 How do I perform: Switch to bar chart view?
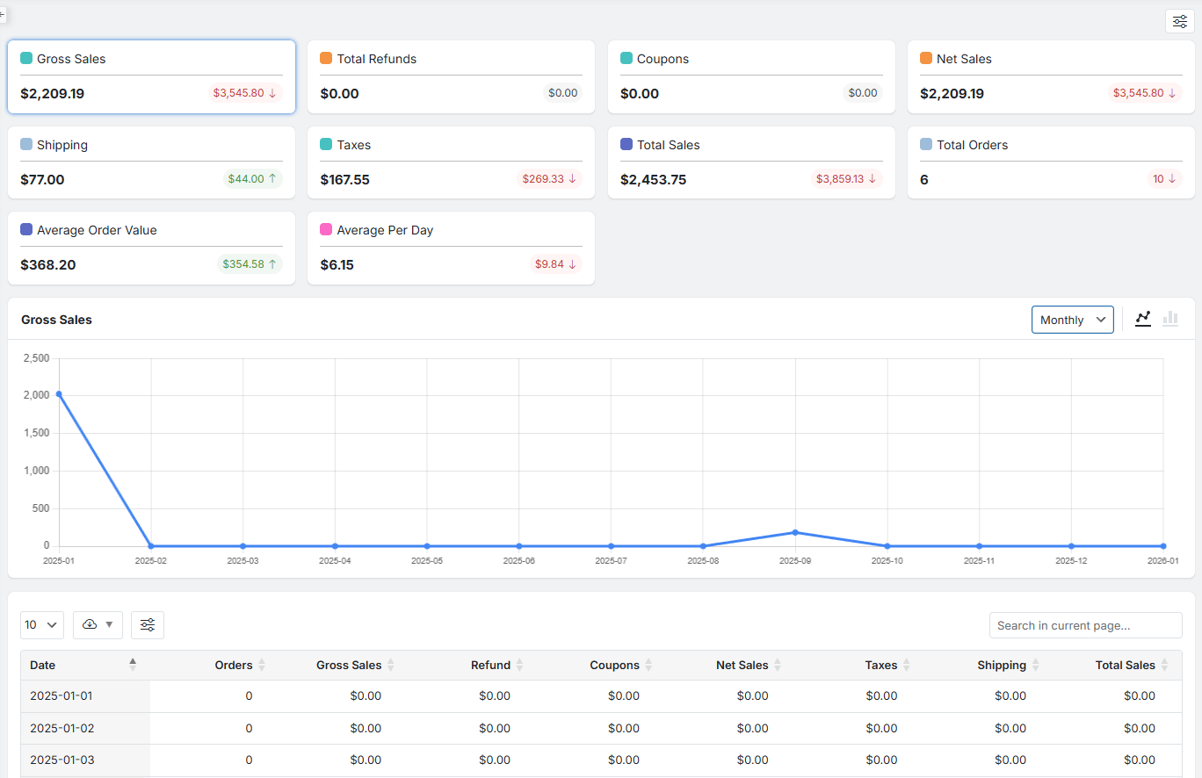pyautogui.click(x=1169, y=319)
